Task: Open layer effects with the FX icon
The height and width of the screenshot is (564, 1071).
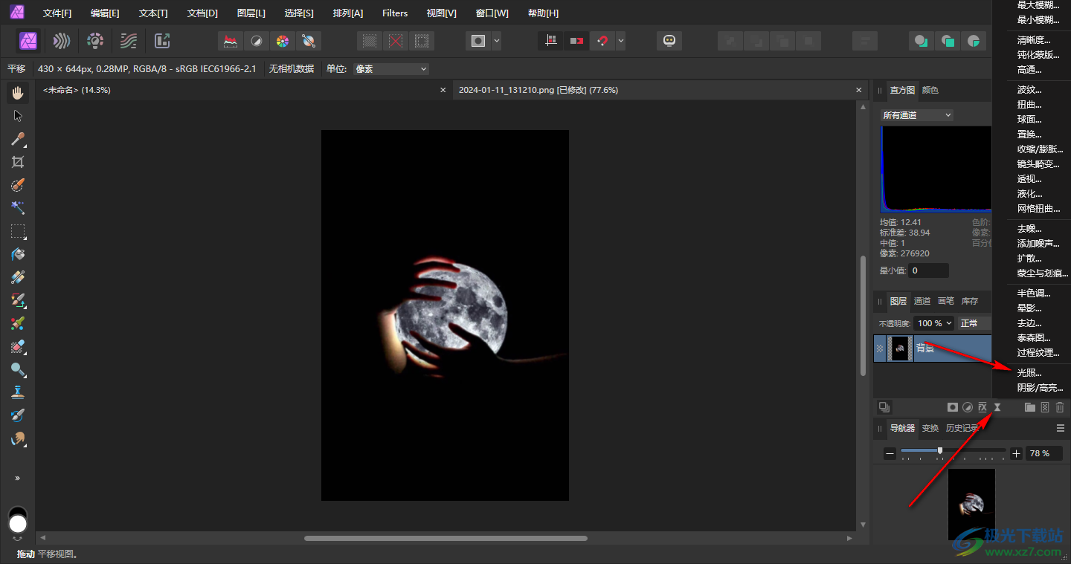Action: pos(982,407)
